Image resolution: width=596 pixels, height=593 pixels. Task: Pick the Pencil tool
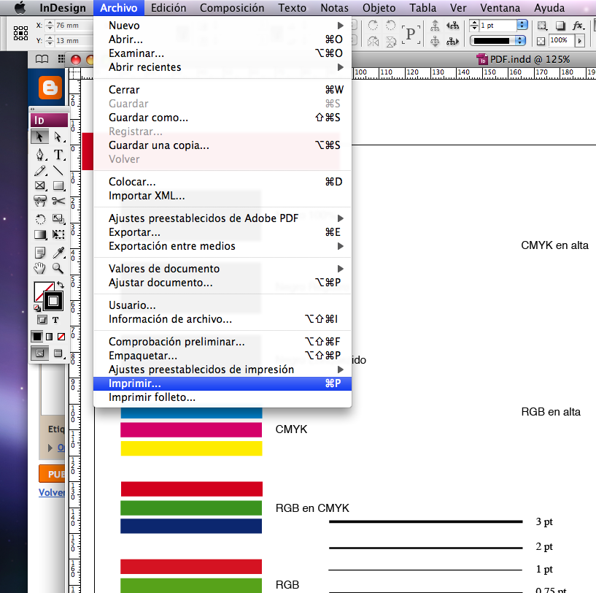click(40, 170)
